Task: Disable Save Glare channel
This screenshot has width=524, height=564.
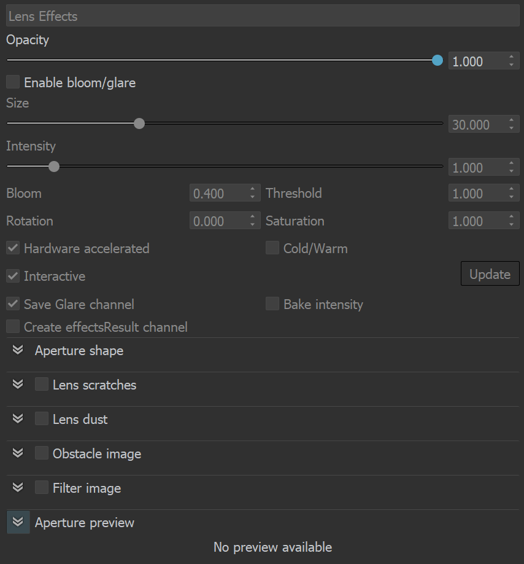Action: pos(13,304)
